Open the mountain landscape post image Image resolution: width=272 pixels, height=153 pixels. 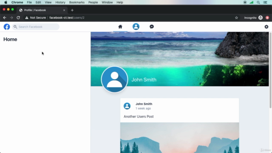pyautogui.click(x=179, y=138)
